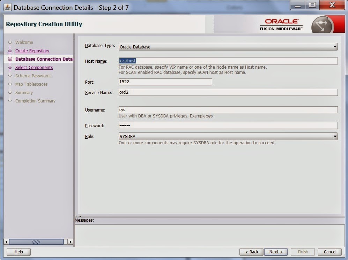Click the Port field showing 1522
Viewport: 348px width, 260px height.
[x=165, y=82]
